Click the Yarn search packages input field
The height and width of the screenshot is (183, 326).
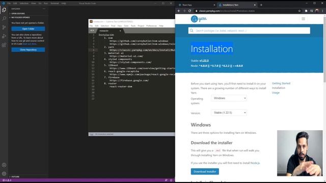point(249,30)
